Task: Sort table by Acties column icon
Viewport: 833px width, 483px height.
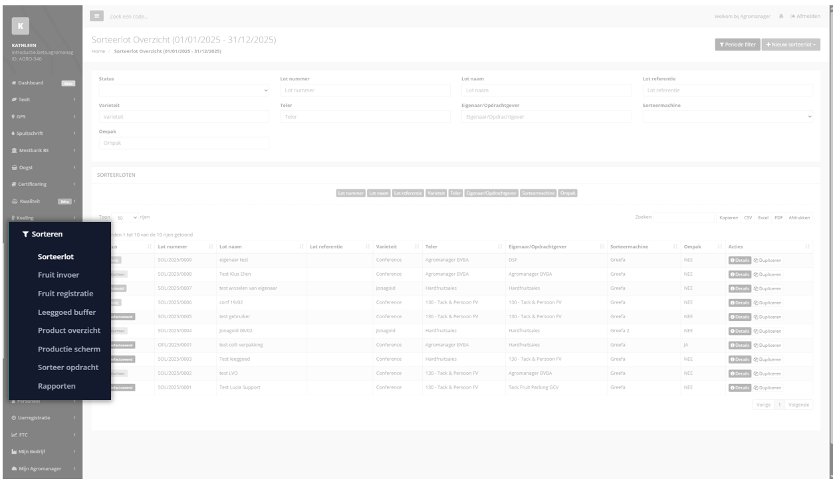Action: tap(807, 247)
